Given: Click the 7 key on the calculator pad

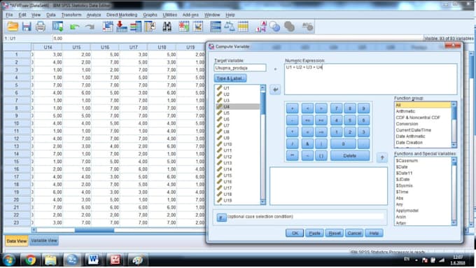Looking at the screenshot, I should click(x=337, y=108).
